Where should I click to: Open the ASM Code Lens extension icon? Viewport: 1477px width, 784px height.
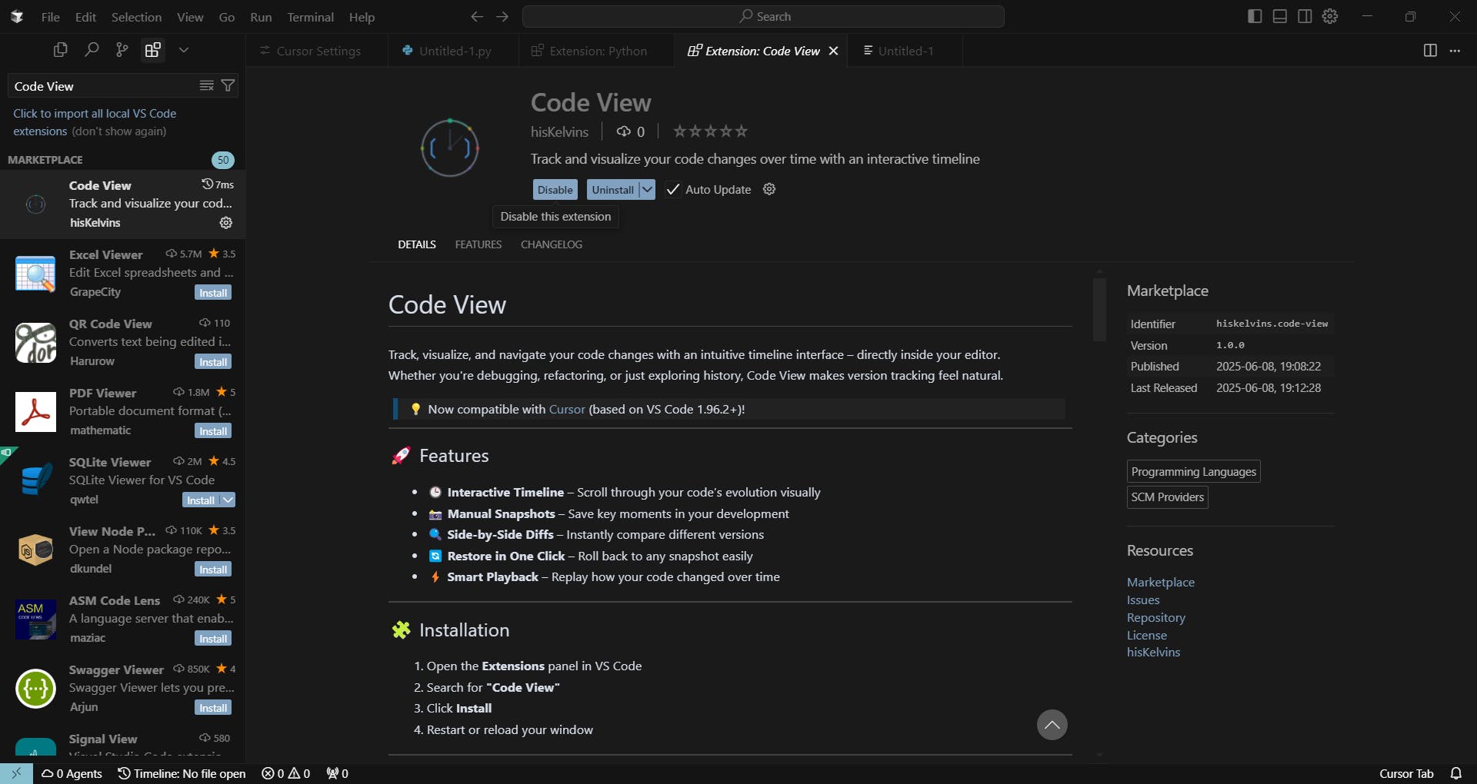point(35,620)
